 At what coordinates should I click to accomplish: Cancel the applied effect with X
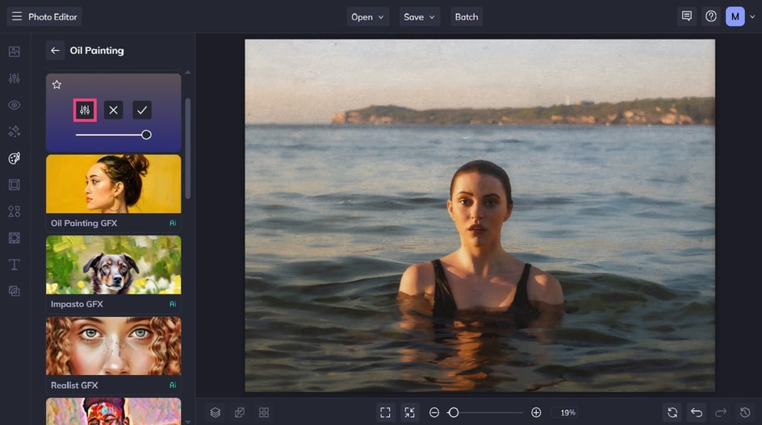pos(113,110)
